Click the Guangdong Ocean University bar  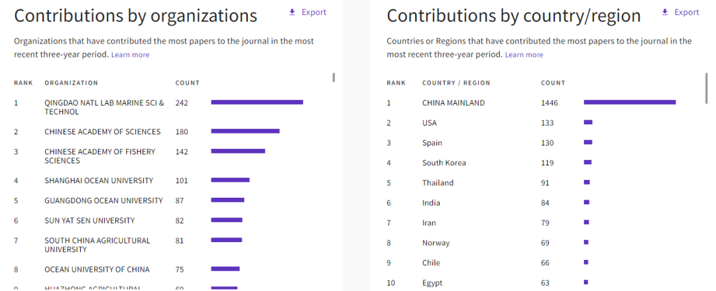227,200
